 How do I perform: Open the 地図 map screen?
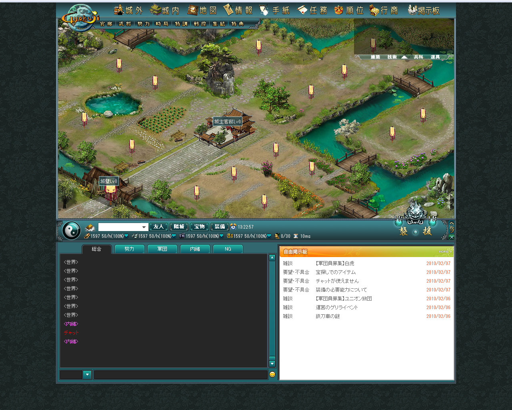pos(202,10)
